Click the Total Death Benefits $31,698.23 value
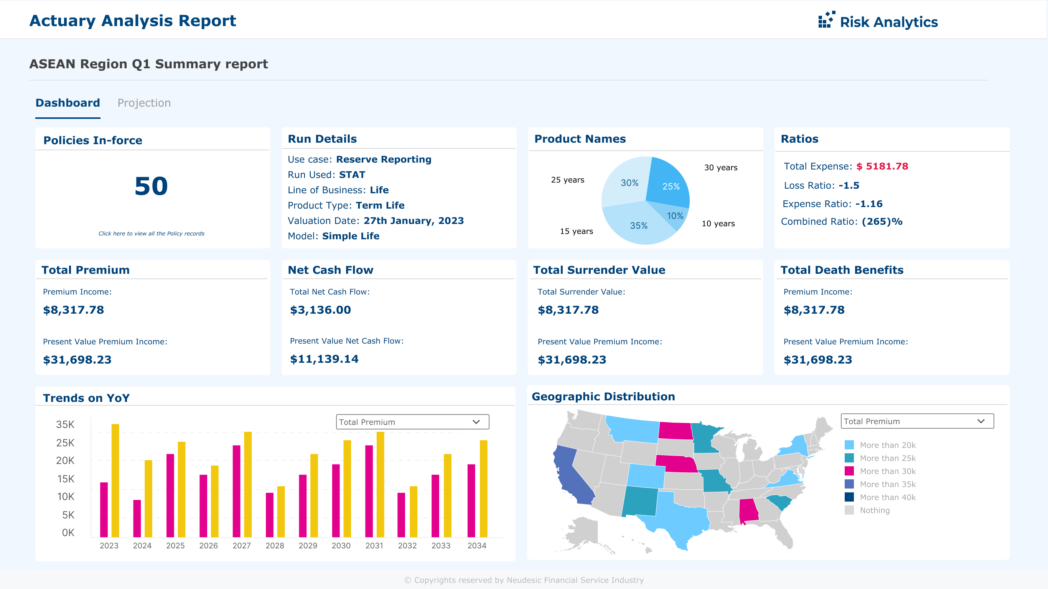The image size is (1048, 589). point(817,360)
